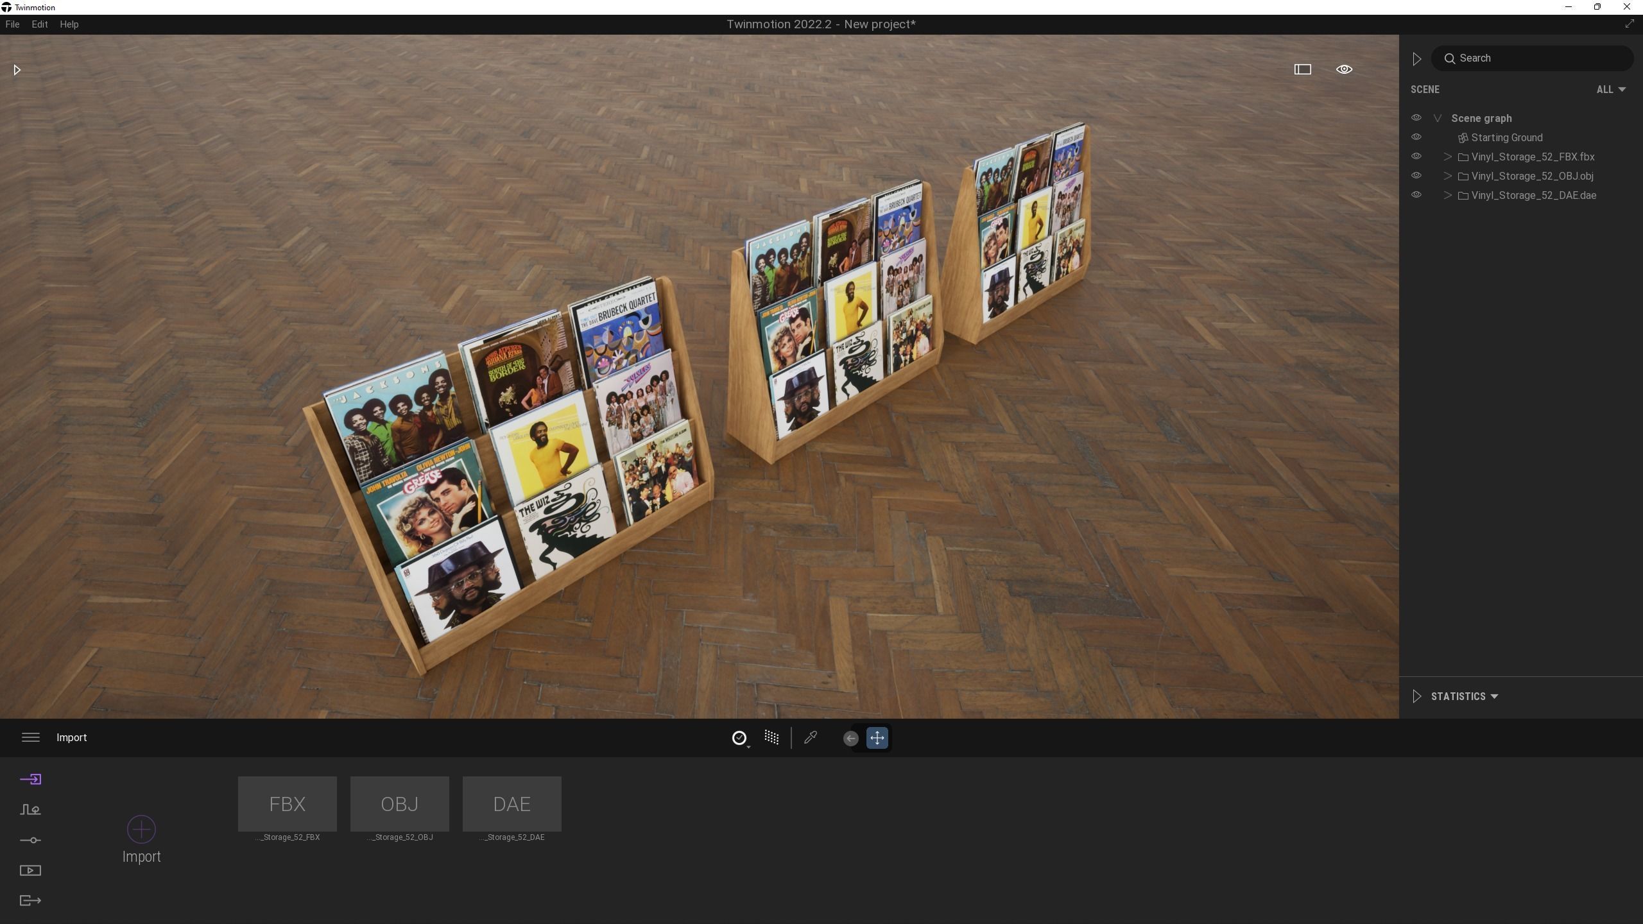Open the ALL filter dropdown

[x=1611, y=89]
